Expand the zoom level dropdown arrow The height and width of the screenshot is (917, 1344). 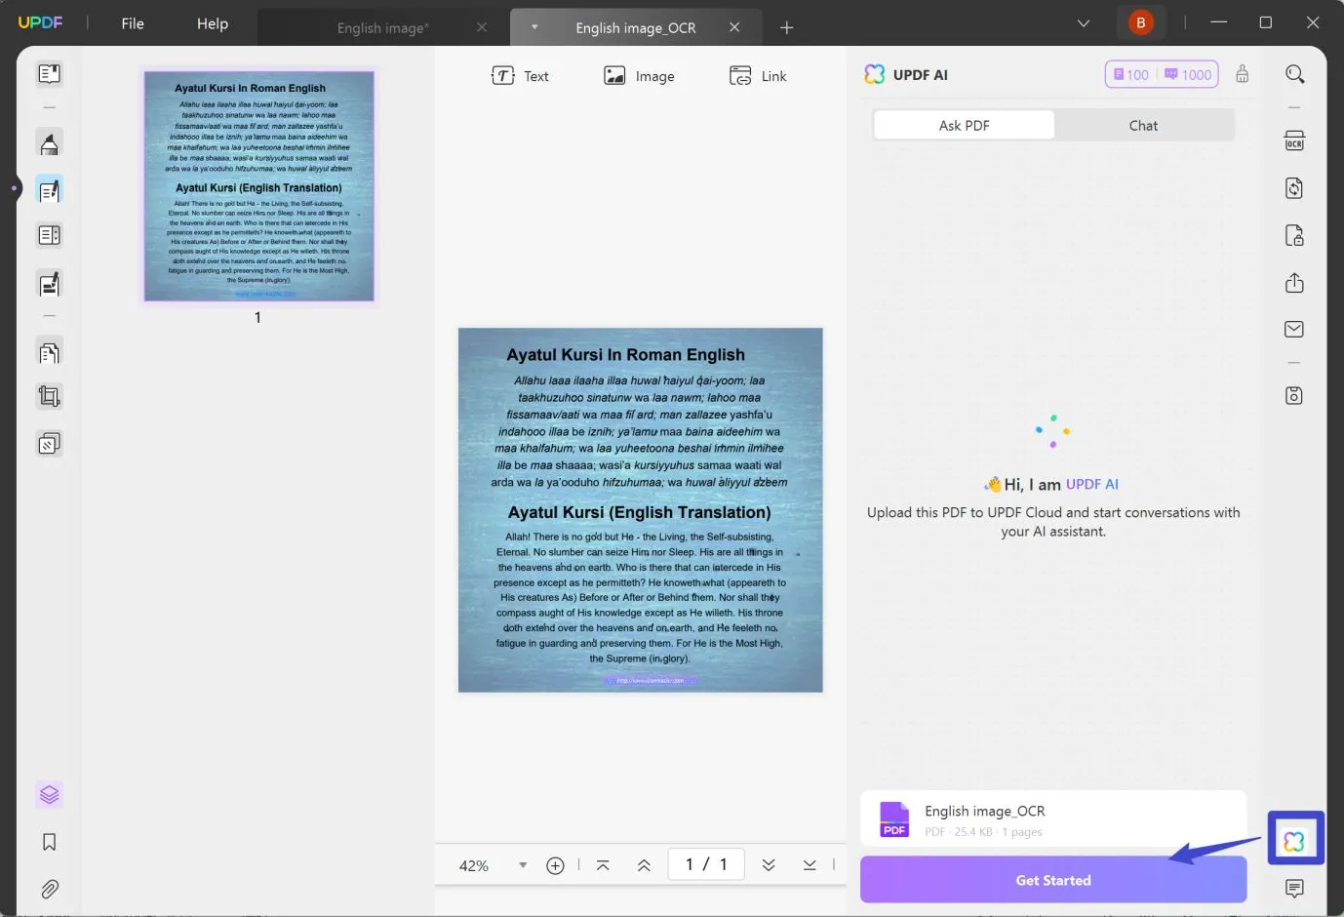(523, 865)
